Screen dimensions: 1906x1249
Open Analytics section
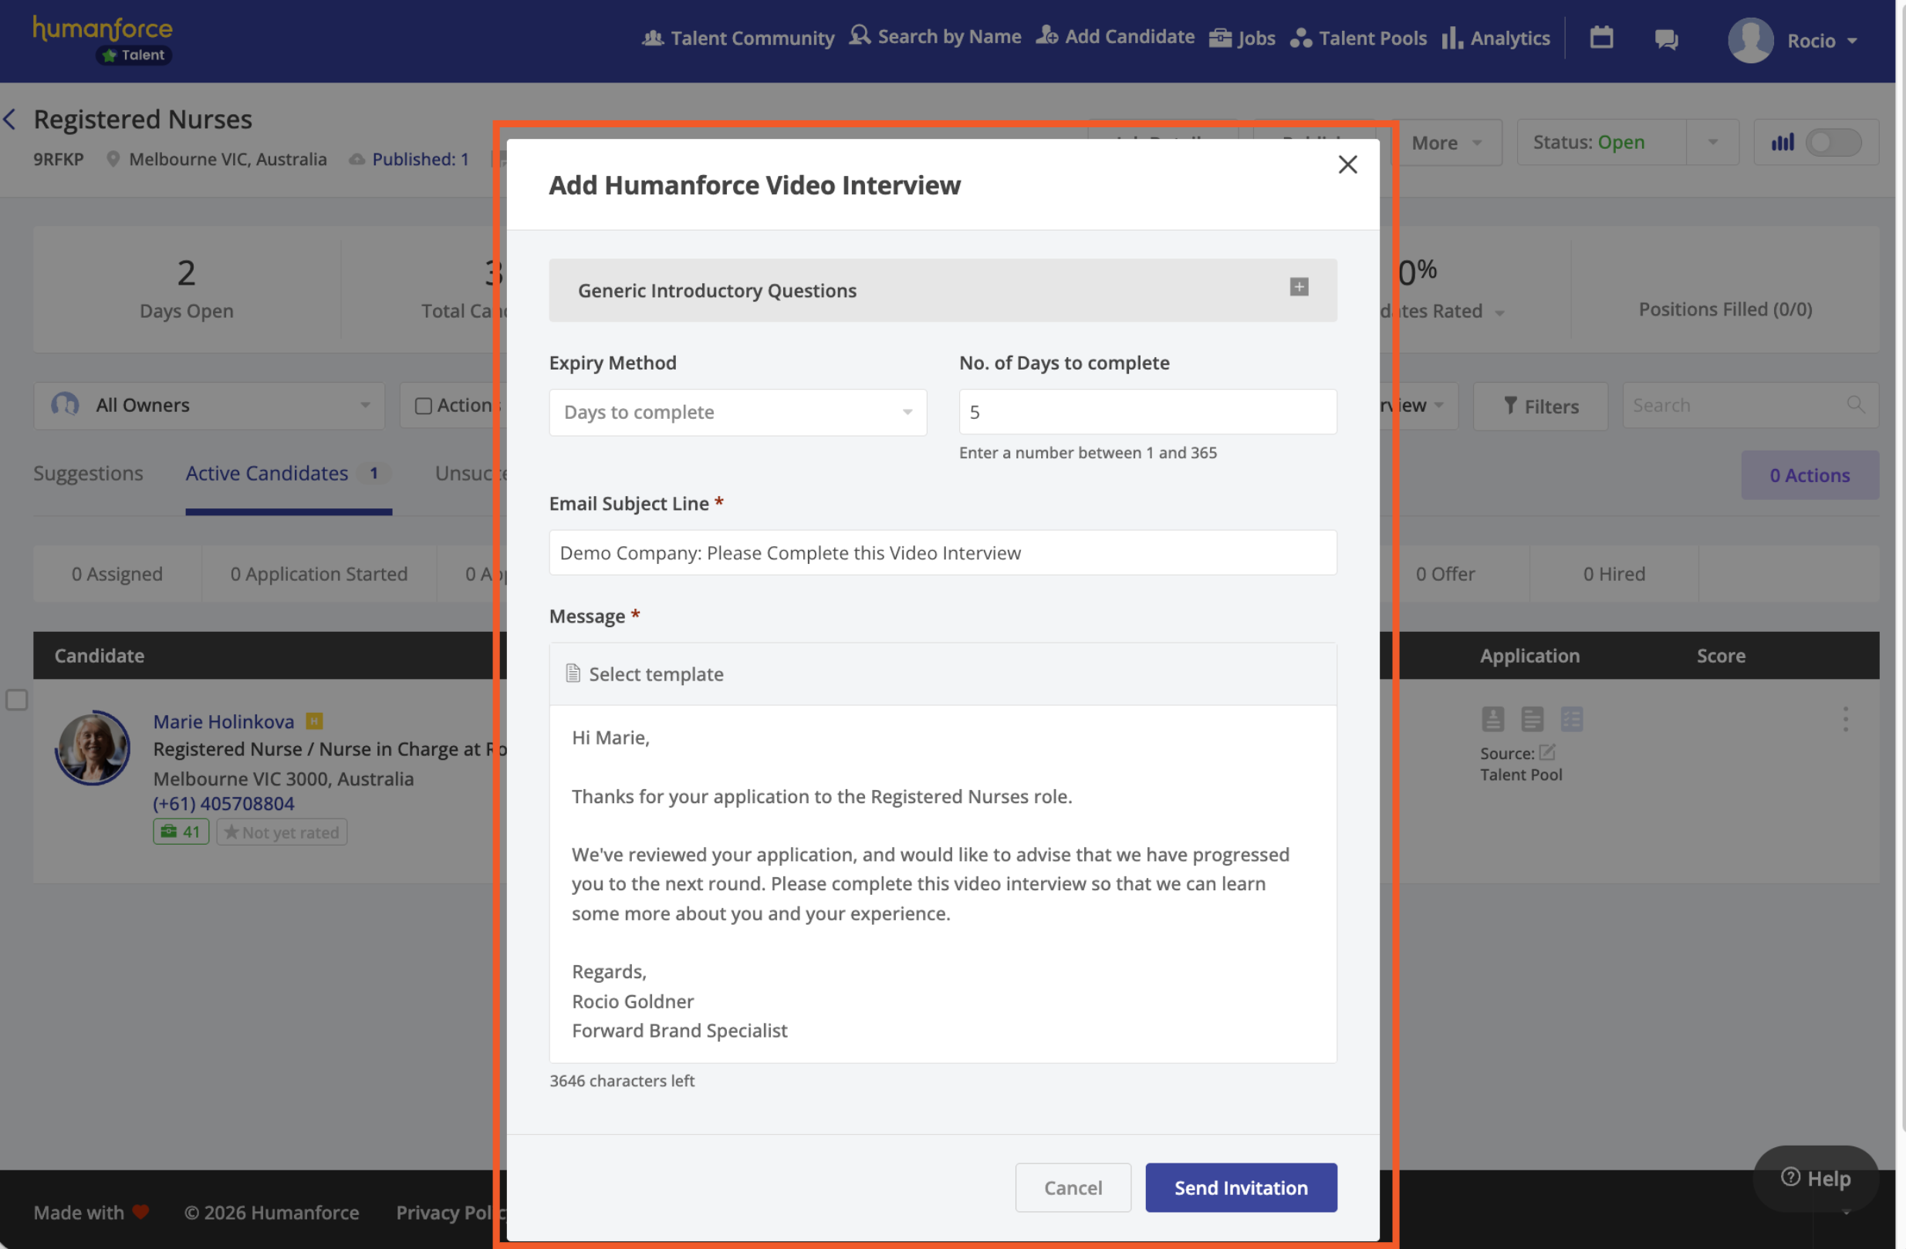(1496, 38)
